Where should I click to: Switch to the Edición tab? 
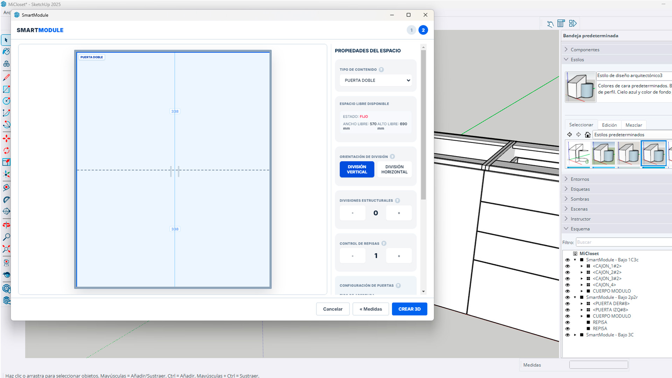coord(609,125)
